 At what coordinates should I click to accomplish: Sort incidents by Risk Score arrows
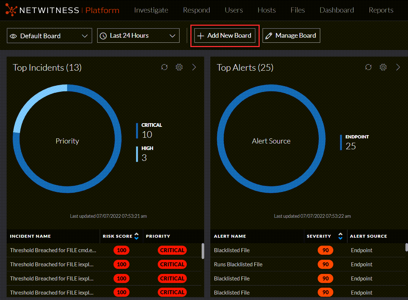(x=136, y=236)
